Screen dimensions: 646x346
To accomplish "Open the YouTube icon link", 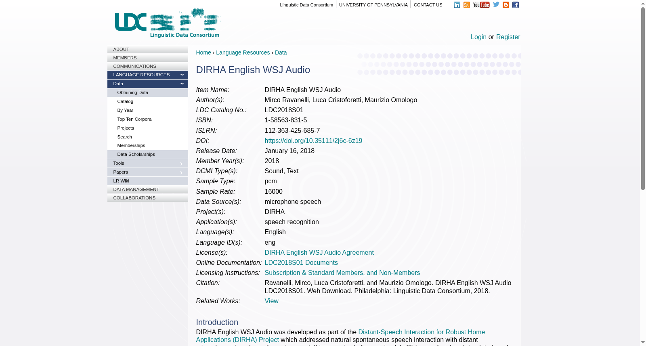I will (x=481, y=5).
